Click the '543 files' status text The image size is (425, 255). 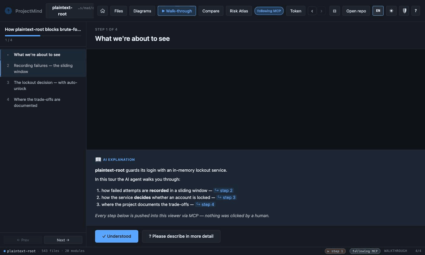pos(50,251)
